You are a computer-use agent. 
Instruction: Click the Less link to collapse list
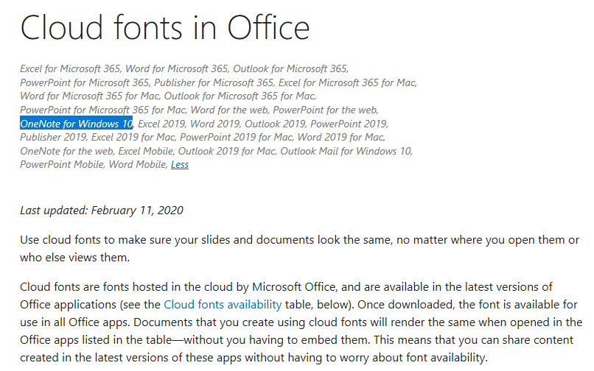(x=180, y=165)
